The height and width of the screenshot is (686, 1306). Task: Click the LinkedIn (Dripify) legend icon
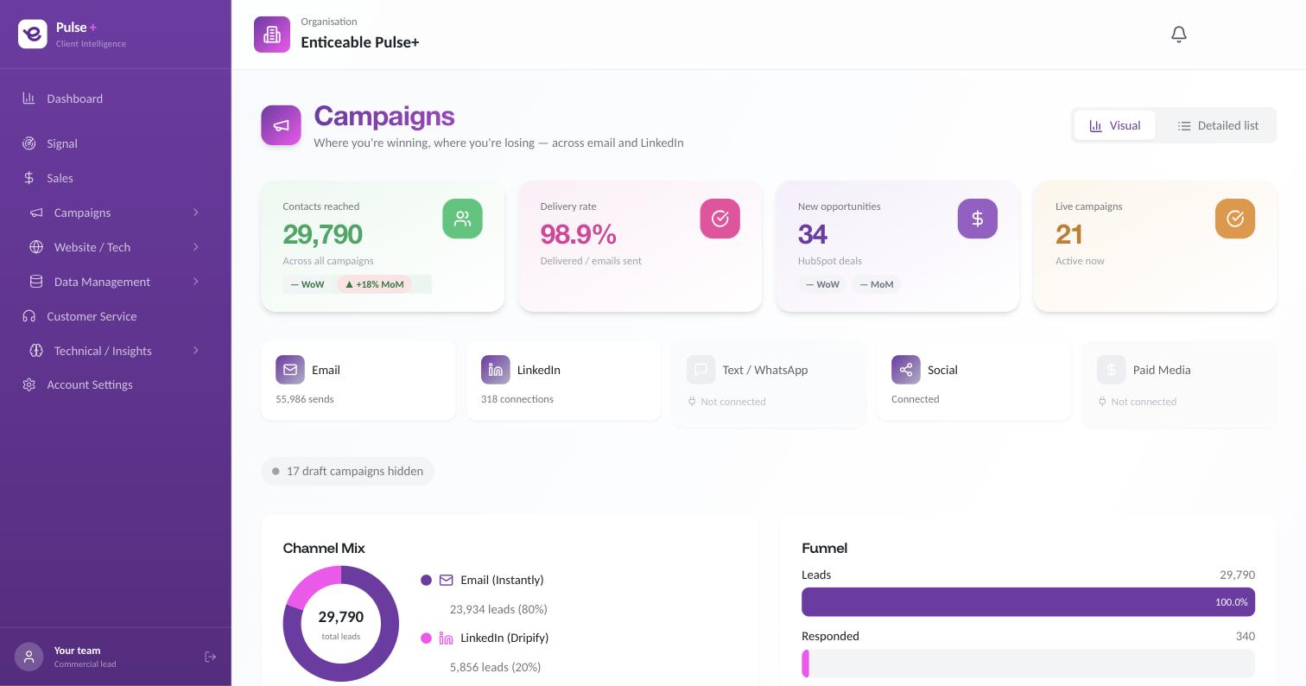coord(447,638)
